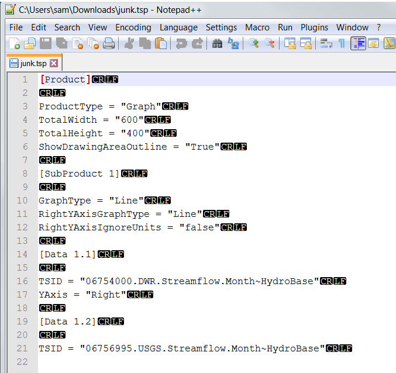Viewport: 396px width, 373px height.
Task: Click line number 1 in margin
Action: tap(25, 80)
